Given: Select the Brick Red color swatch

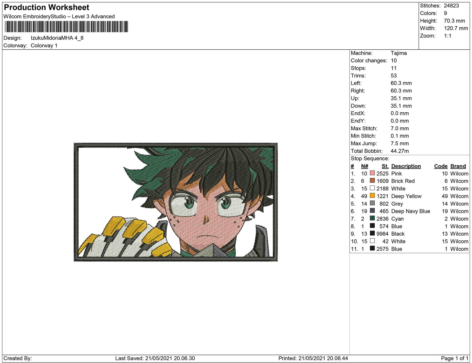Looking at the screenshot, I should click(372, 181).
